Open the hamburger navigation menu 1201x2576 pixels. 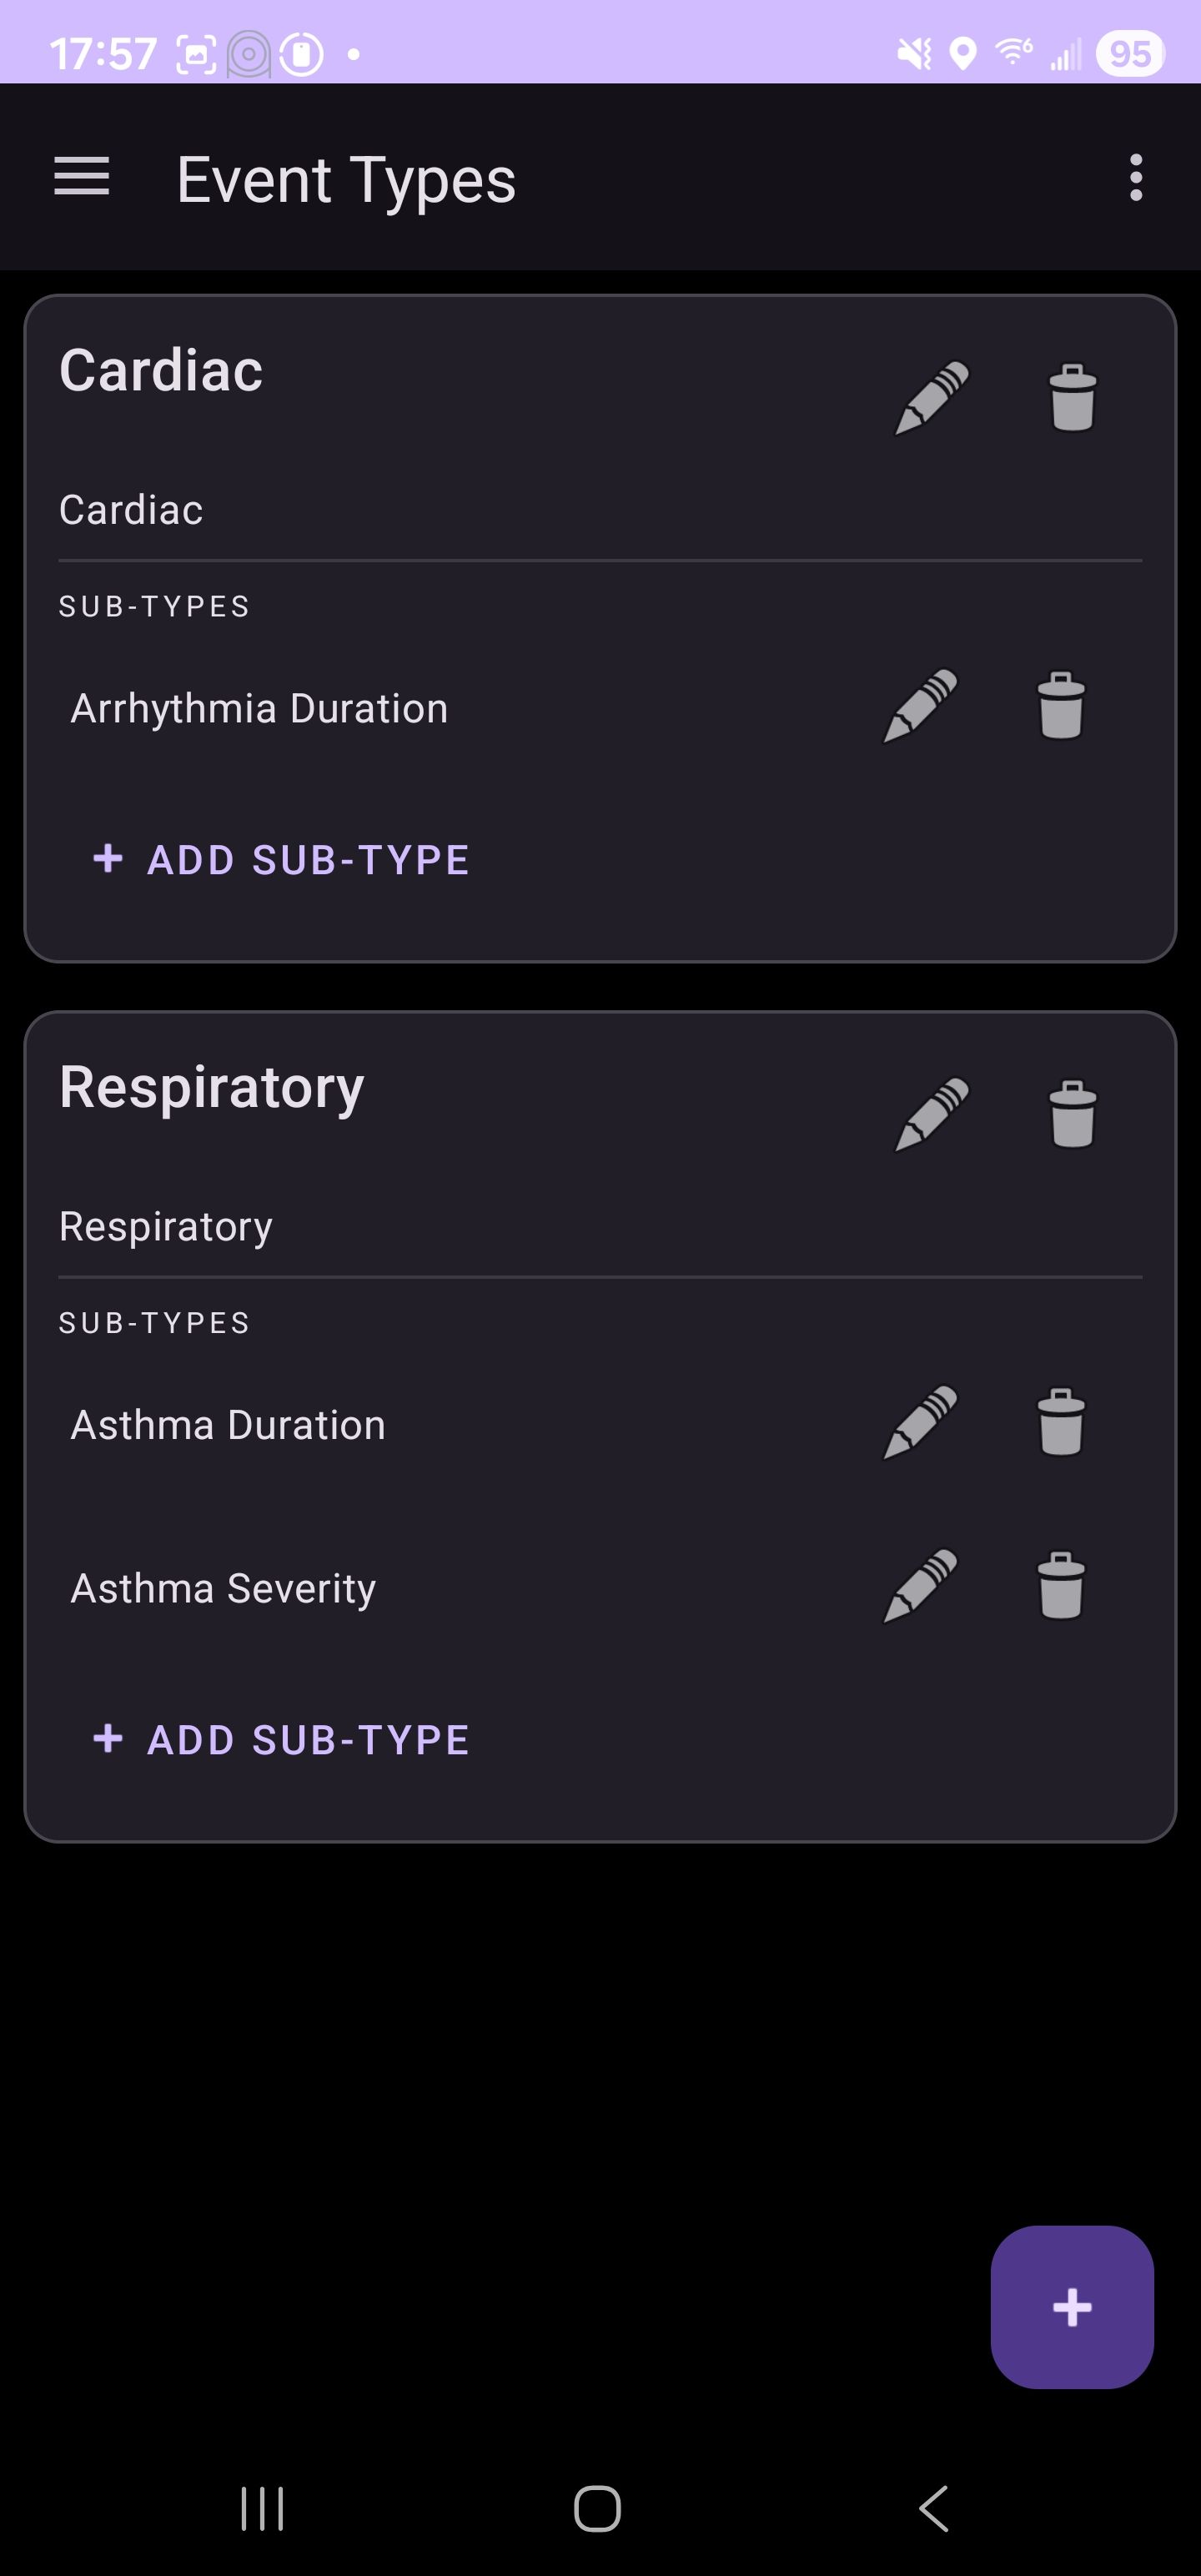(81, 177)
